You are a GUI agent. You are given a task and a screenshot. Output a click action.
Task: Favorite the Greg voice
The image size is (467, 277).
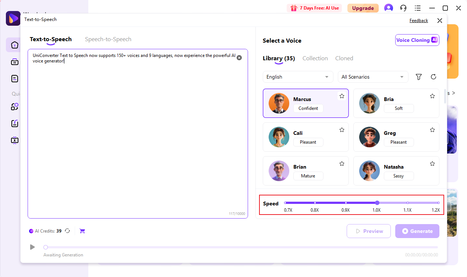tap(432, 130)
